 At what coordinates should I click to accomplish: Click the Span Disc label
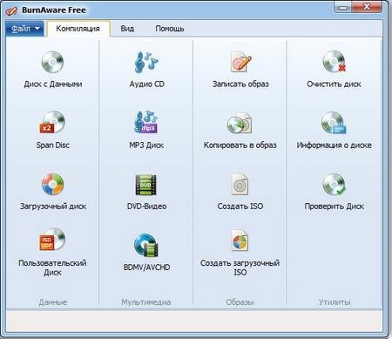point(53,145)
